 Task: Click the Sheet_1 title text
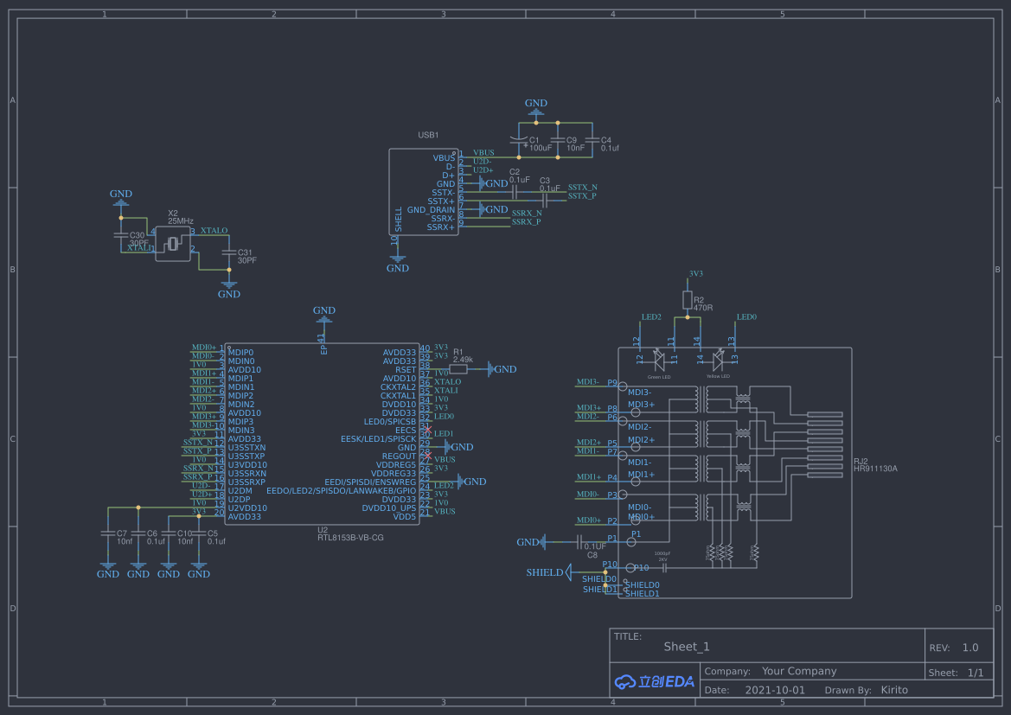[x=687, y=647]
